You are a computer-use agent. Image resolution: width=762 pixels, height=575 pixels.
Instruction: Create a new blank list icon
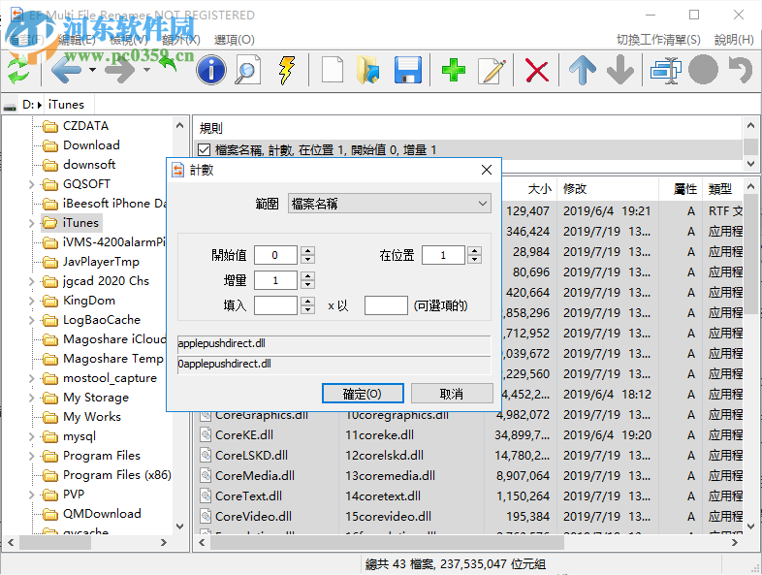point(333,70)
